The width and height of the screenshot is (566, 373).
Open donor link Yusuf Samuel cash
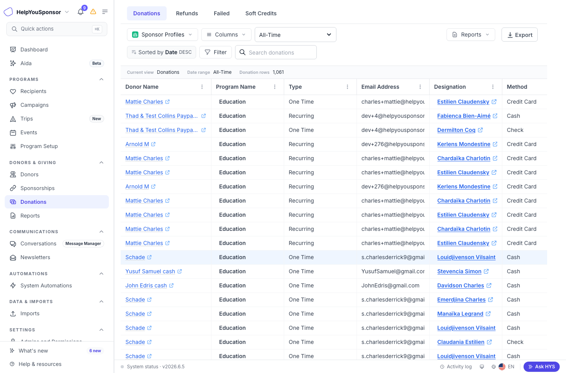[150, 271]
